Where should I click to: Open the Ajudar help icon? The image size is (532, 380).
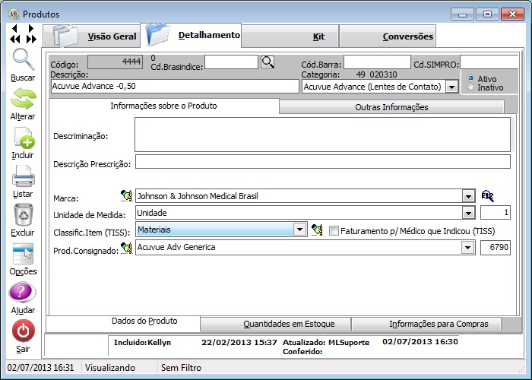[x=23, y=293]
